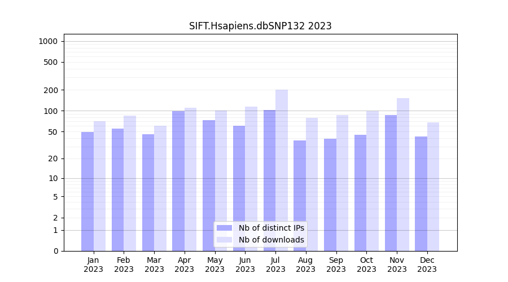The width and height of the screenshot is (508, 282).
Task: Click the 'Nb of downloads' legend swatch
Action: pyautogui.click(x=224, y=240)
